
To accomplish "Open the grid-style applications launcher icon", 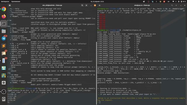I will point(4,76).
